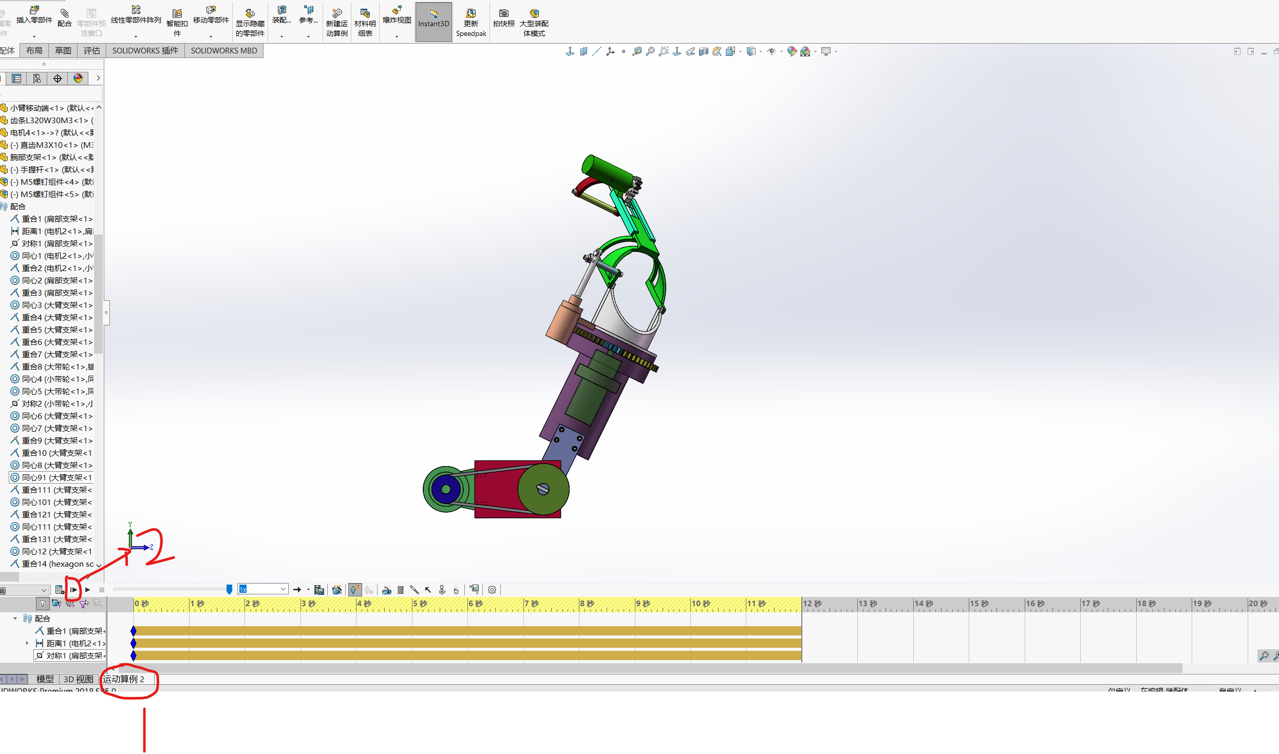Open the 1x playback speed combo box
This screenshot has height=754, width=1279.
click(262, 589)
